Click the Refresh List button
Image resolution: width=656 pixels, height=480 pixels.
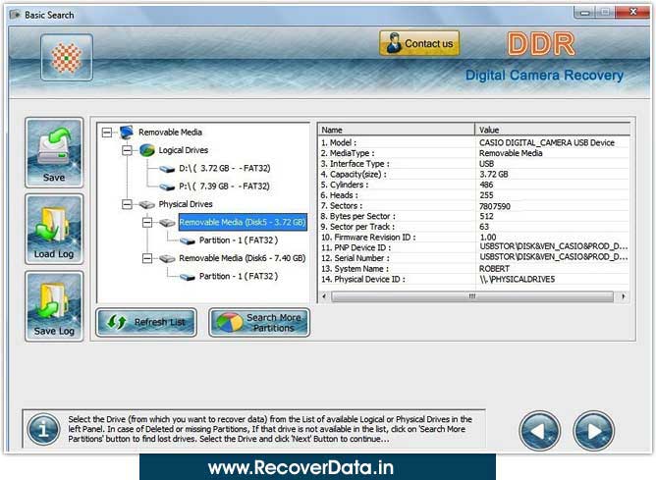click(146, 322)
